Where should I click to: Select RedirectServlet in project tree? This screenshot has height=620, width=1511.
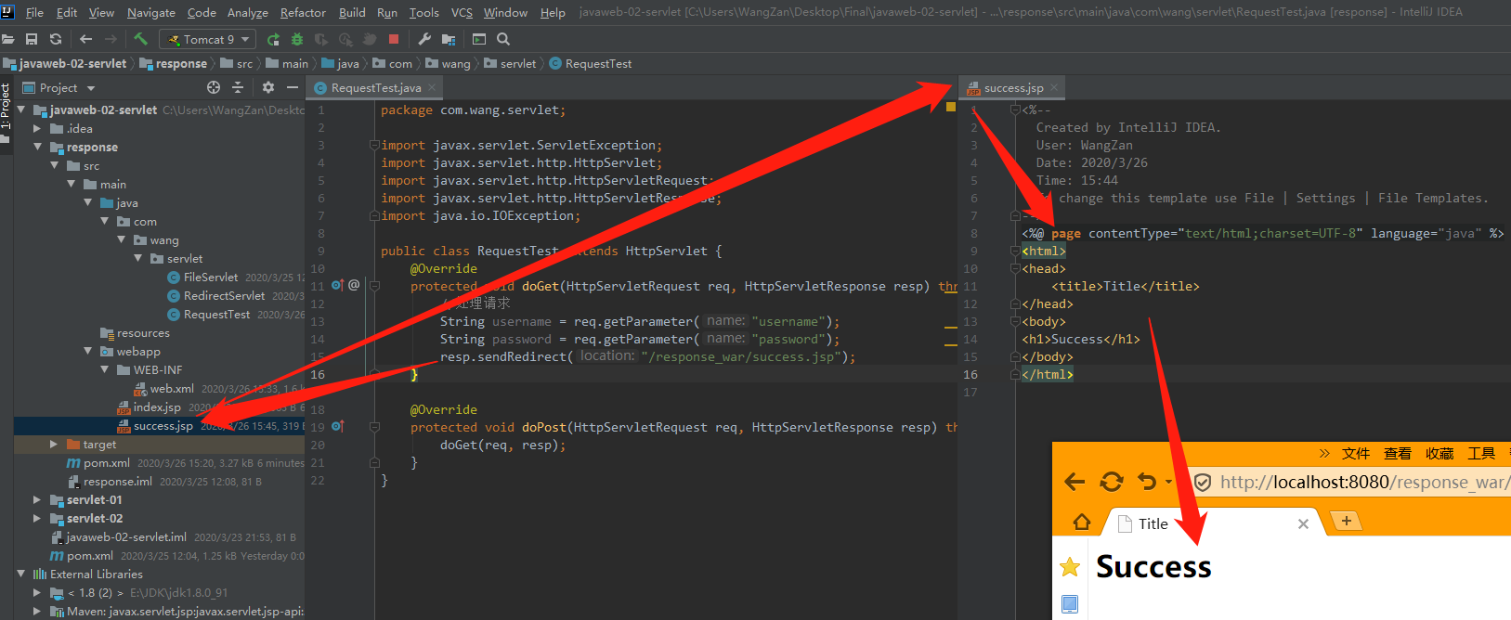pyautogui.click(x=224, y=295)
